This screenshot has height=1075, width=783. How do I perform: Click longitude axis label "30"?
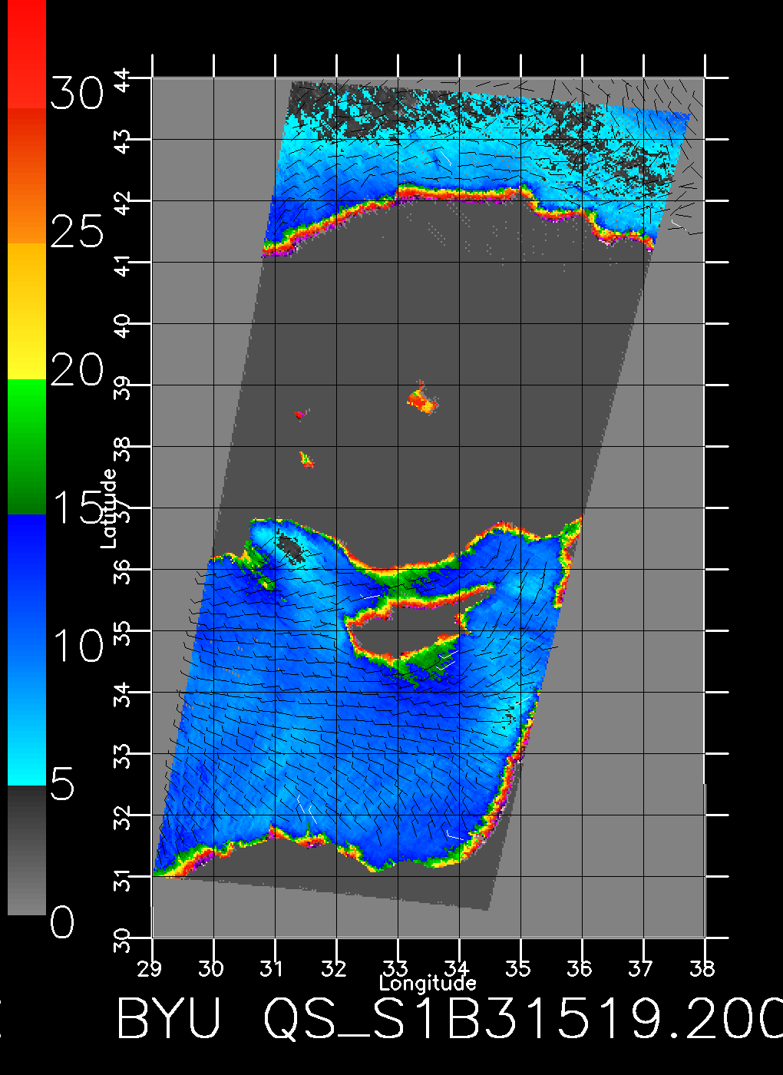pos(211,968)
